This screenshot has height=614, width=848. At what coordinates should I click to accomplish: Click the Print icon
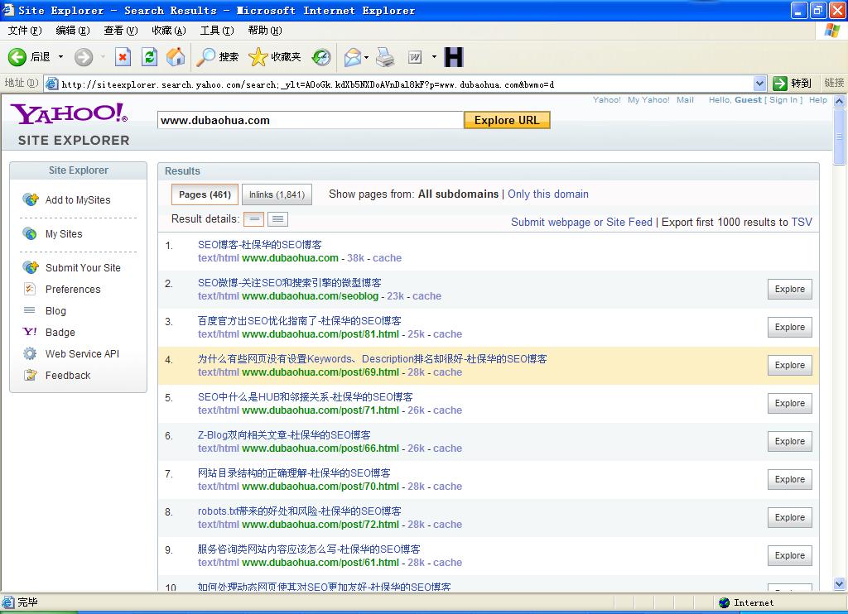tap(385, 57)
